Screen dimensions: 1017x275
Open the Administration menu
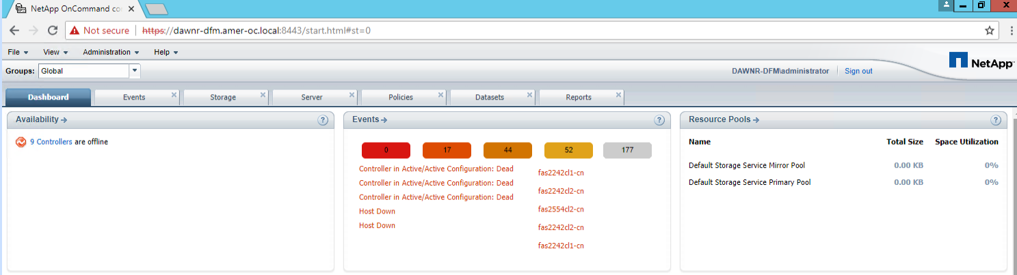click(x=111, y=52)
